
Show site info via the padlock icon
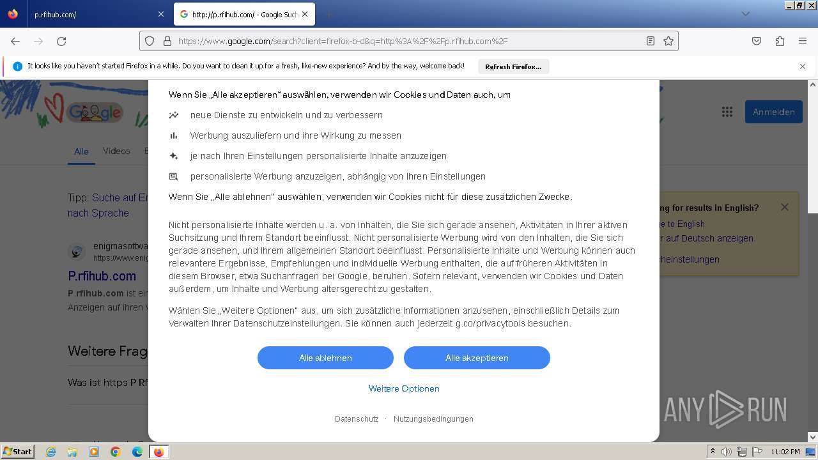coord(167,41)
